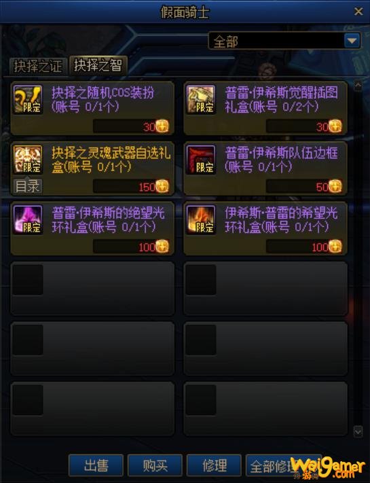Close the 假面骑士 shop window
This screenshot has height=483, width=370.
point(358,12)
